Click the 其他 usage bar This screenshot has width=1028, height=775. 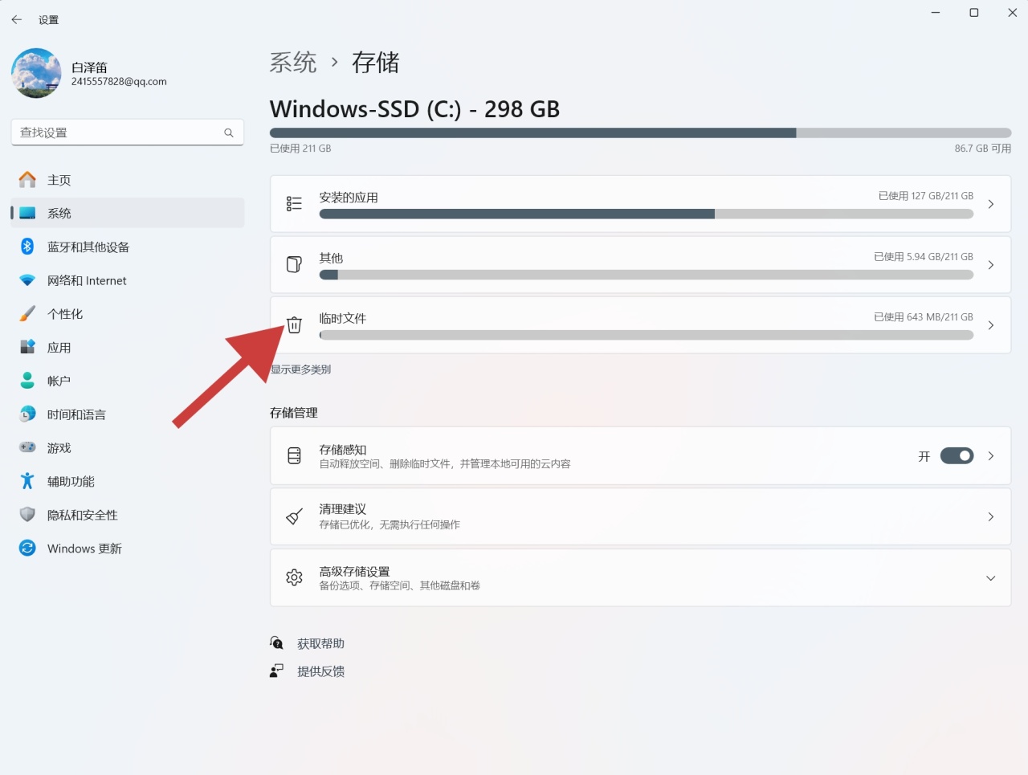coord(647,275)
